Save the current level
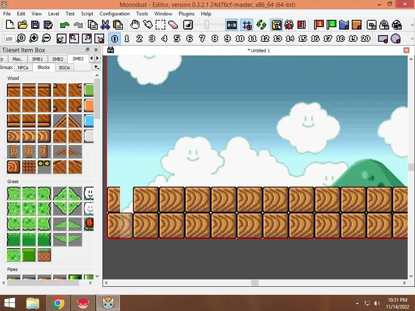Image resolution: width=415 pixels, height=311 pixels. point(35,25)
